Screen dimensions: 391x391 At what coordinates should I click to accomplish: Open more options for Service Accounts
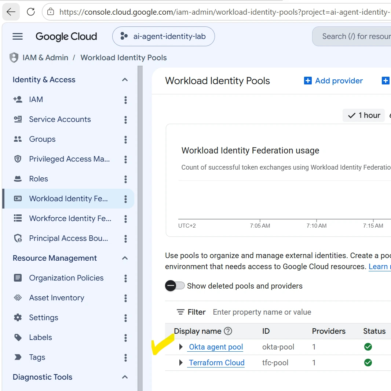coord(125,120)
